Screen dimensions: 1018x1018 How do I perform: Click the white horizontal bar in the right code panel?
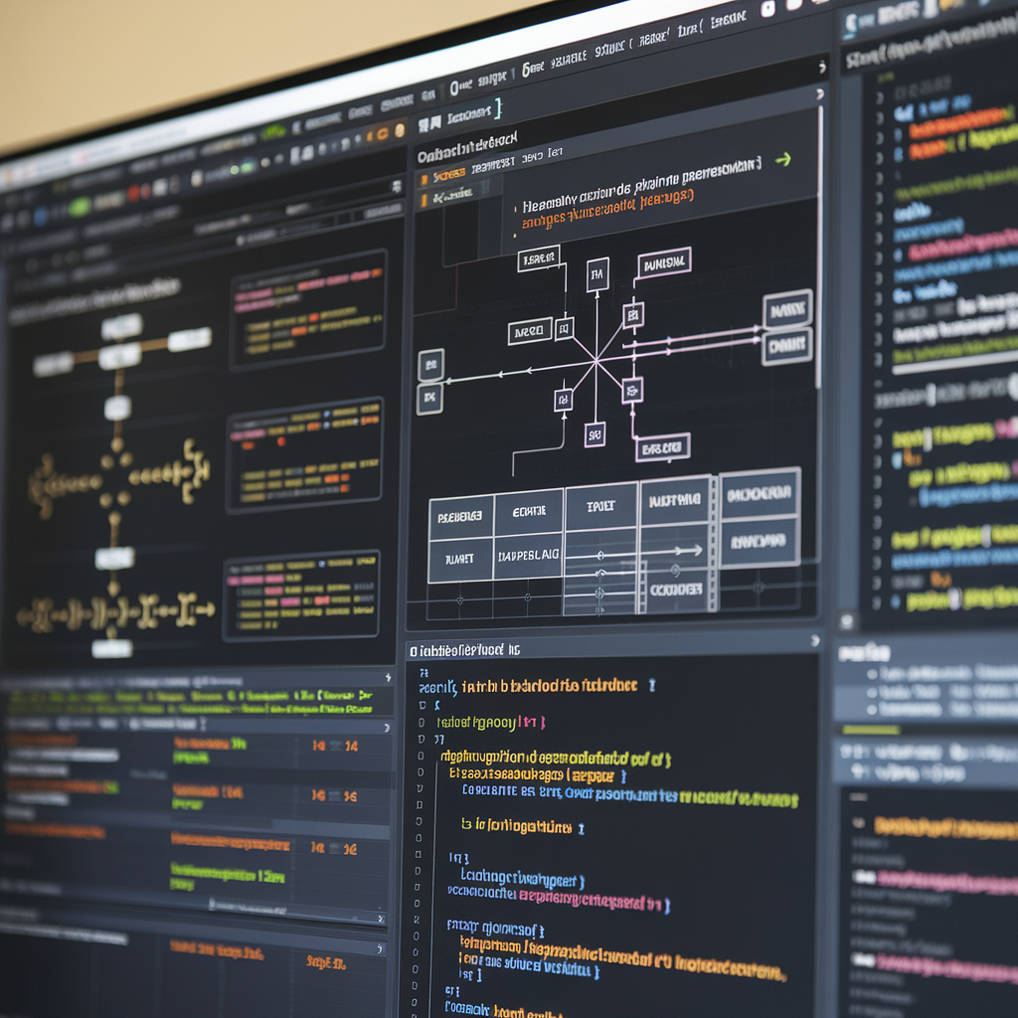pos(954,366)
